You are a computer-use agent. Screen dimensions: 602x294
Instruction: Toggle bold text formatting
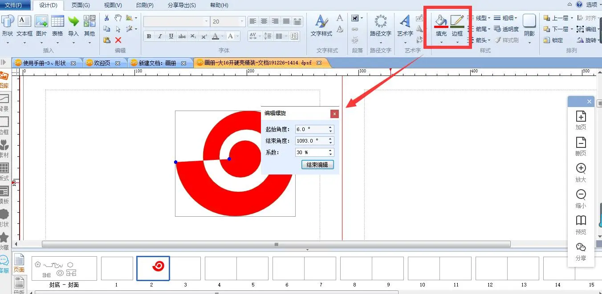[x=149, y=36]
